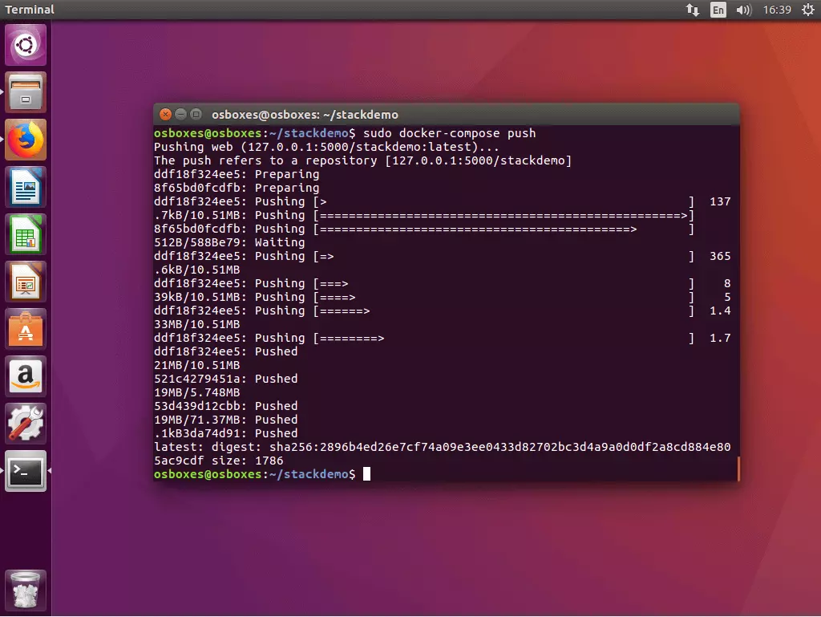
Task: Open LibreOffice Writer from the launcher
Action: 26,187
